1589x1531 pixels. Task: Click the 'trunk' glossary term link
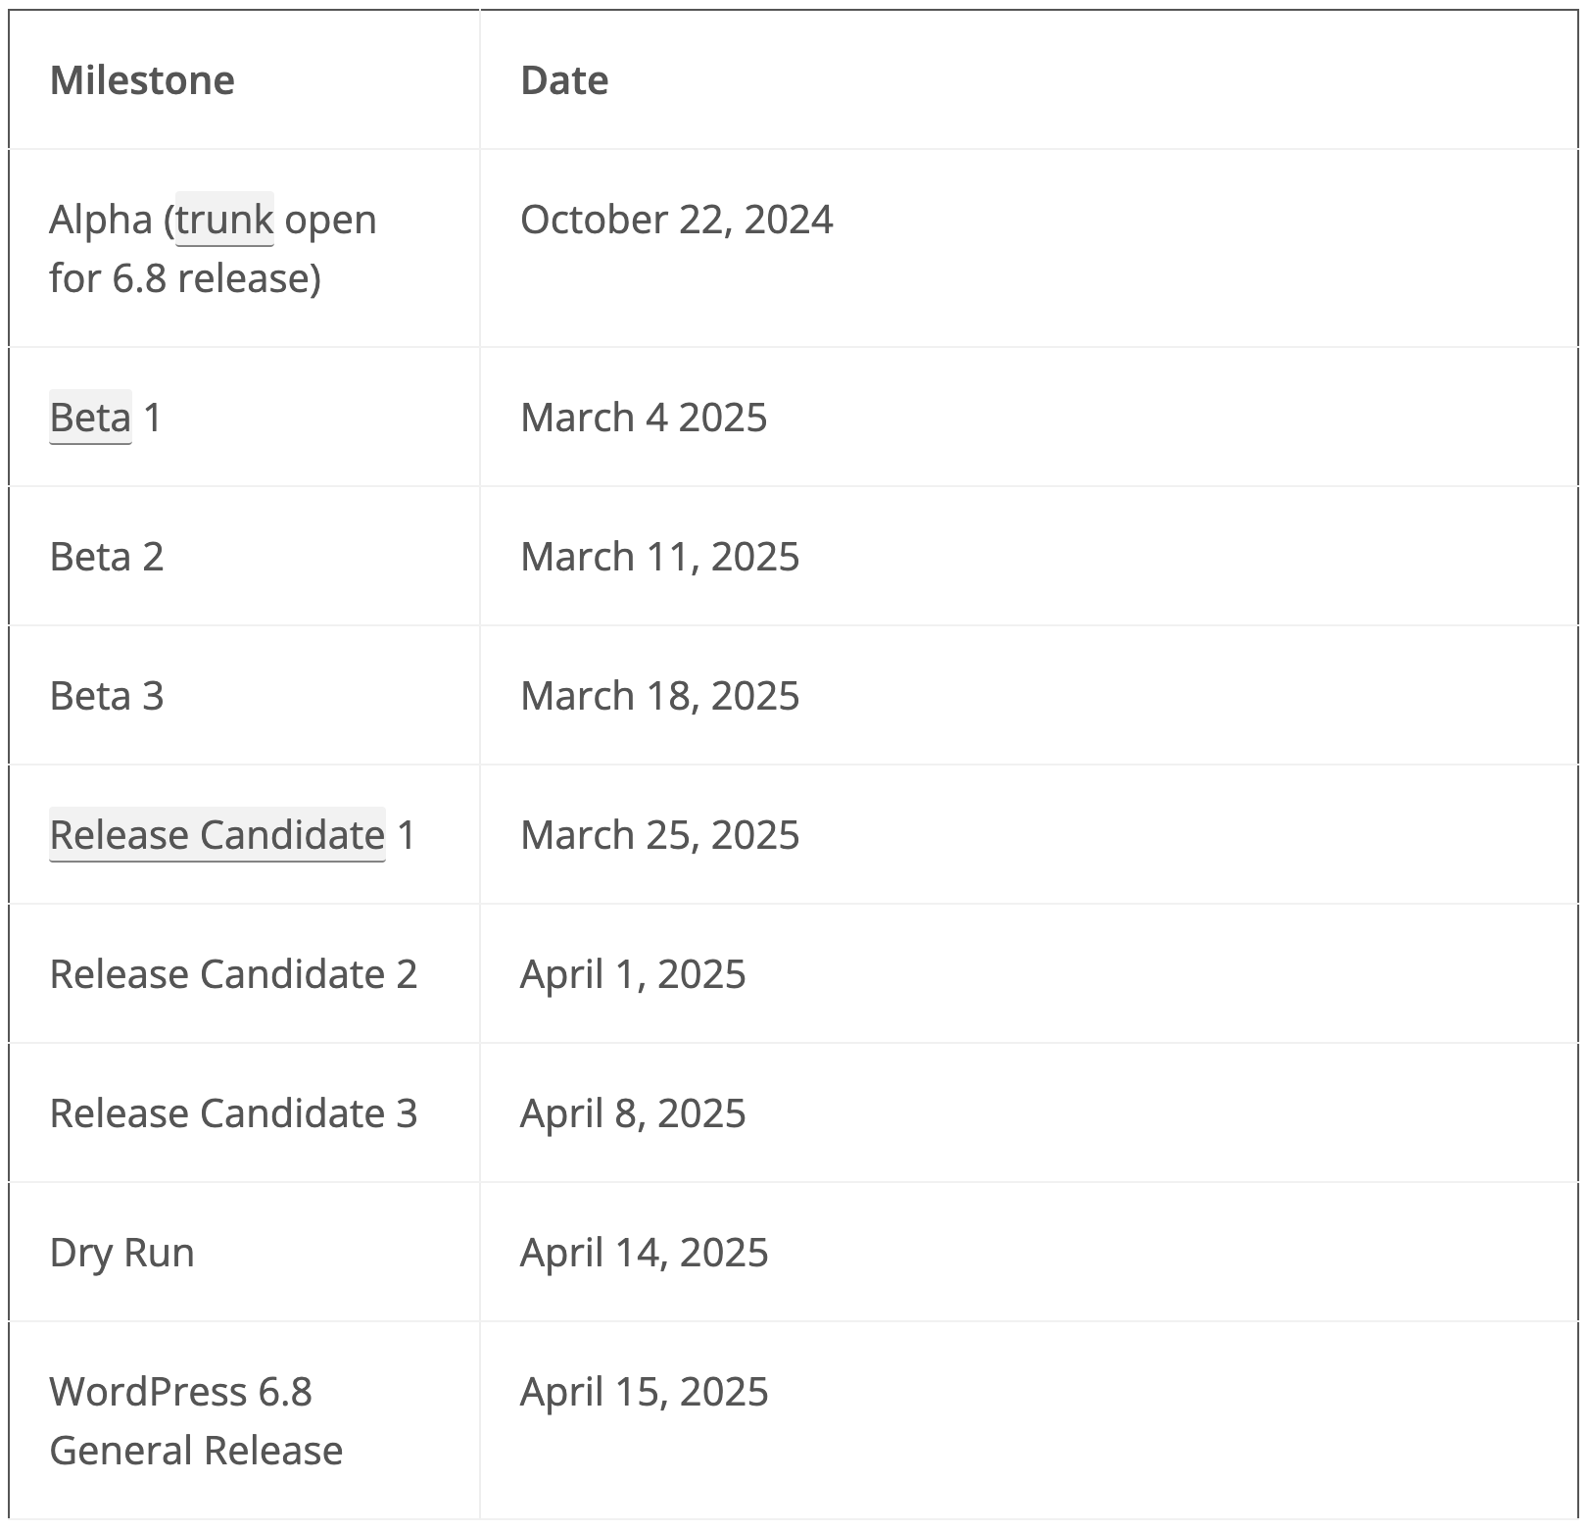224,220
